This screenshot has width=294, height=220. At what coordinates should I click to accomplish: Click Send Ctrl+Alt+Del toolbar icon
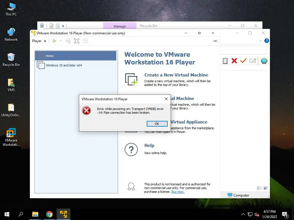point(68,41)
